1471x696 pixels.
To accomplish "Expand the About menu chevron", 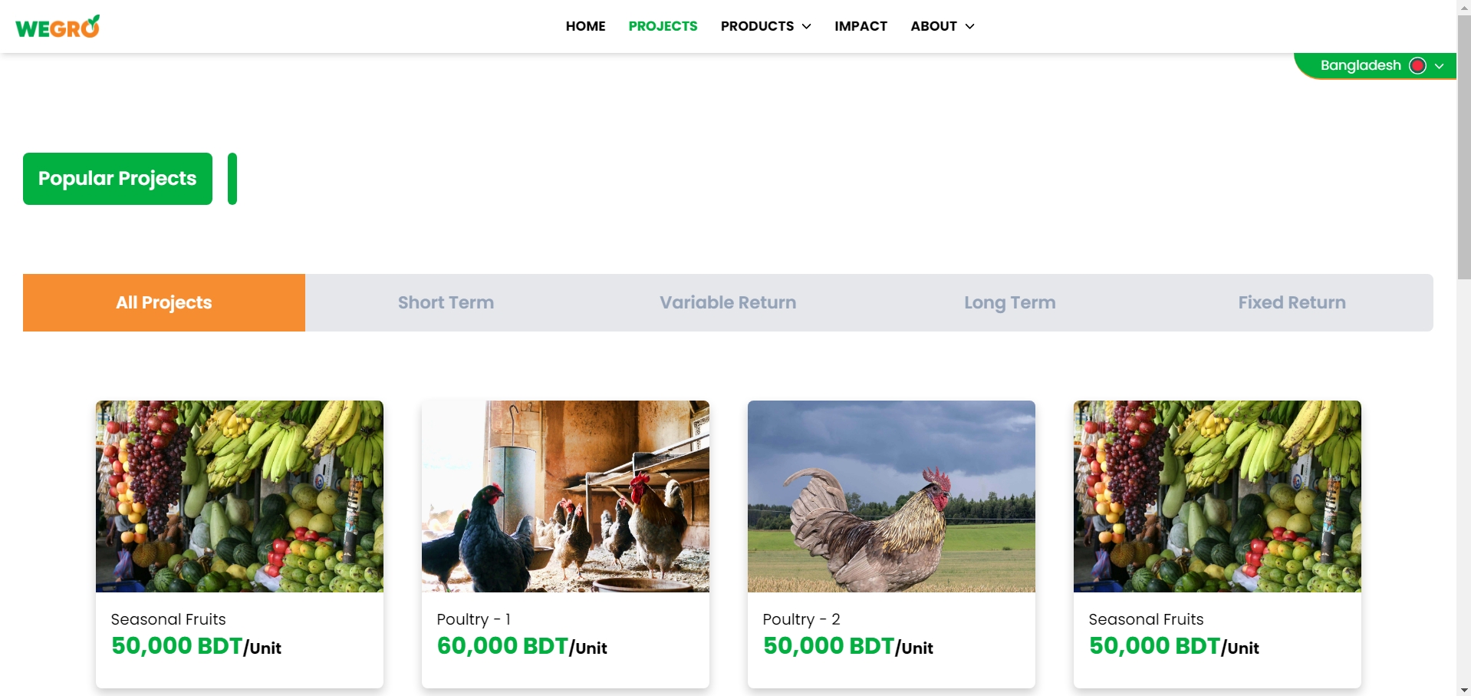I will coord(969,26).
